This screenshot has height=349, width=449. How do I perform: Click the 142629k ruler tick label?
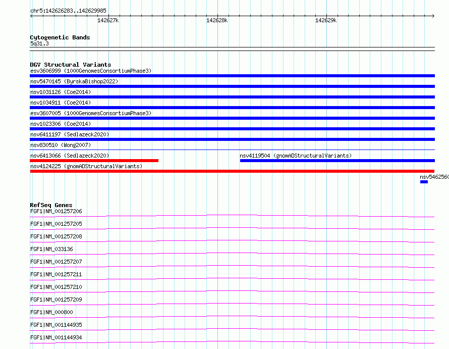point(326,20)
